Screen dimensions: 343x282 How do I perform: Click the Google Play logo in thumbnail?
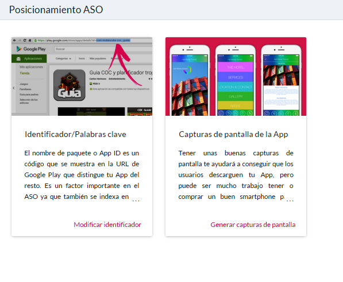[31, 49]
